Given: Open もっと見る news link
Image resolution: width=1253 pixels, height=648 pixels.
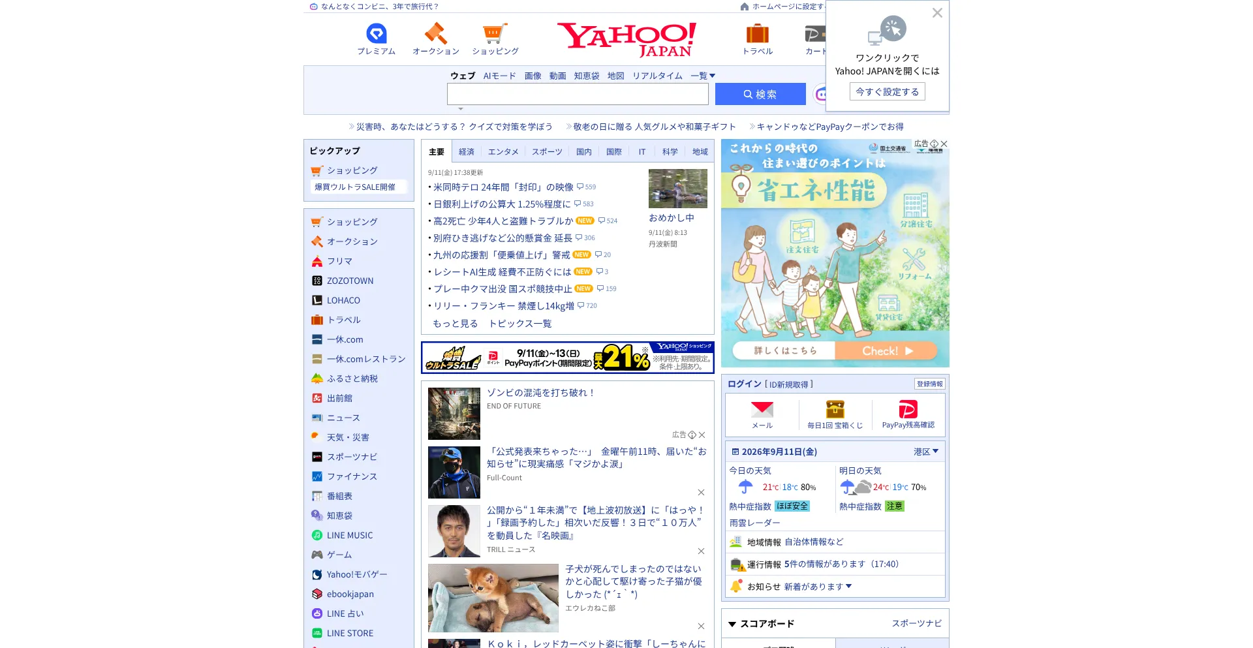Looking at the screenshot, I should point(456,324).
